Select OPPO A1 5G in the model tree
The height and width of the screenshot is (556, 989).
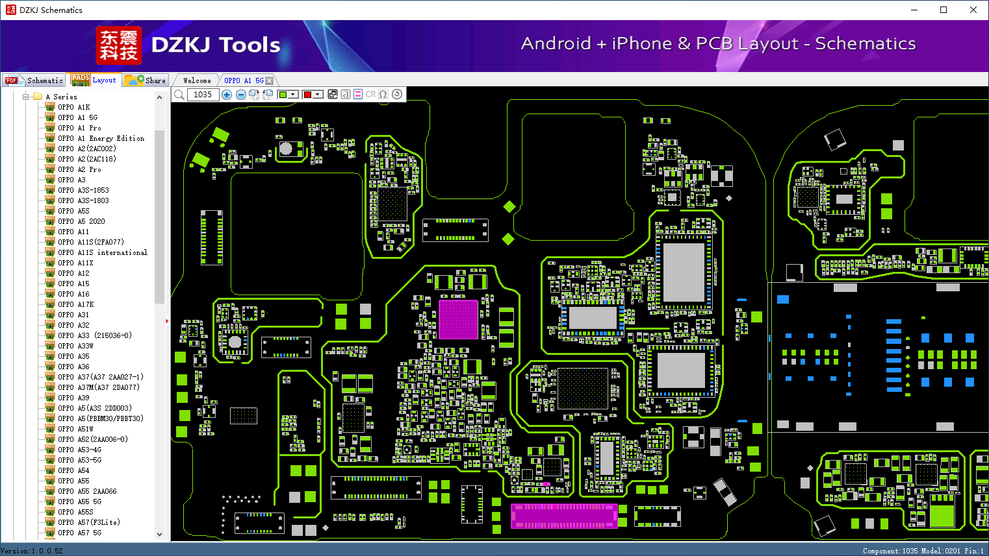point(77,117)
